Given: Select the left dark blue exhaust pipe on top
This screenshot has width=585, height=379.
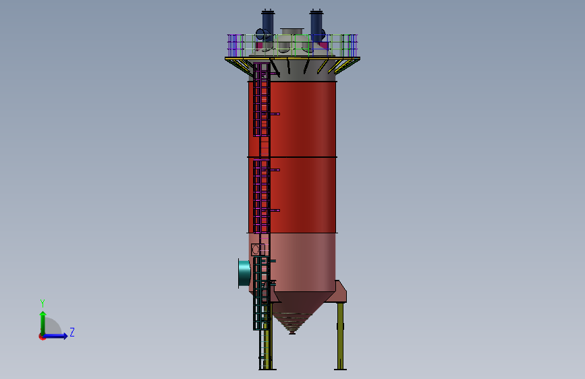Looking at the screenshot, I should [x=268, y=26].
